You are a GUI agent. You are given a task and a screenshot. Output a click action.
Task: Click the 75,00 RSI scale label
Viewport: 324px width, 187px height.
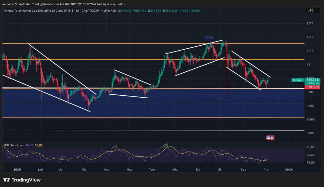pyautogui.click(x=311, y=147)
